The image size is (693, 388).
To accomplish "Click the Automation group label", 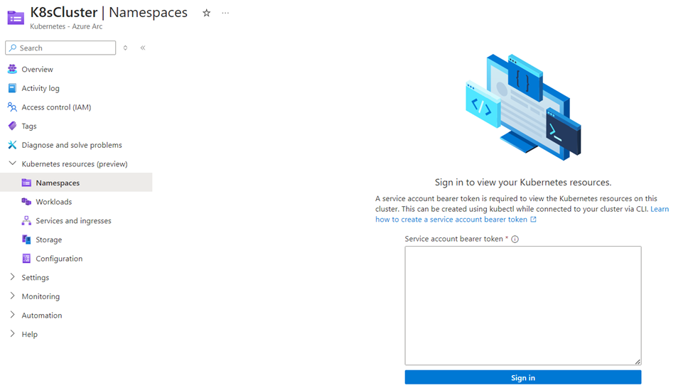I will point(42,316).
